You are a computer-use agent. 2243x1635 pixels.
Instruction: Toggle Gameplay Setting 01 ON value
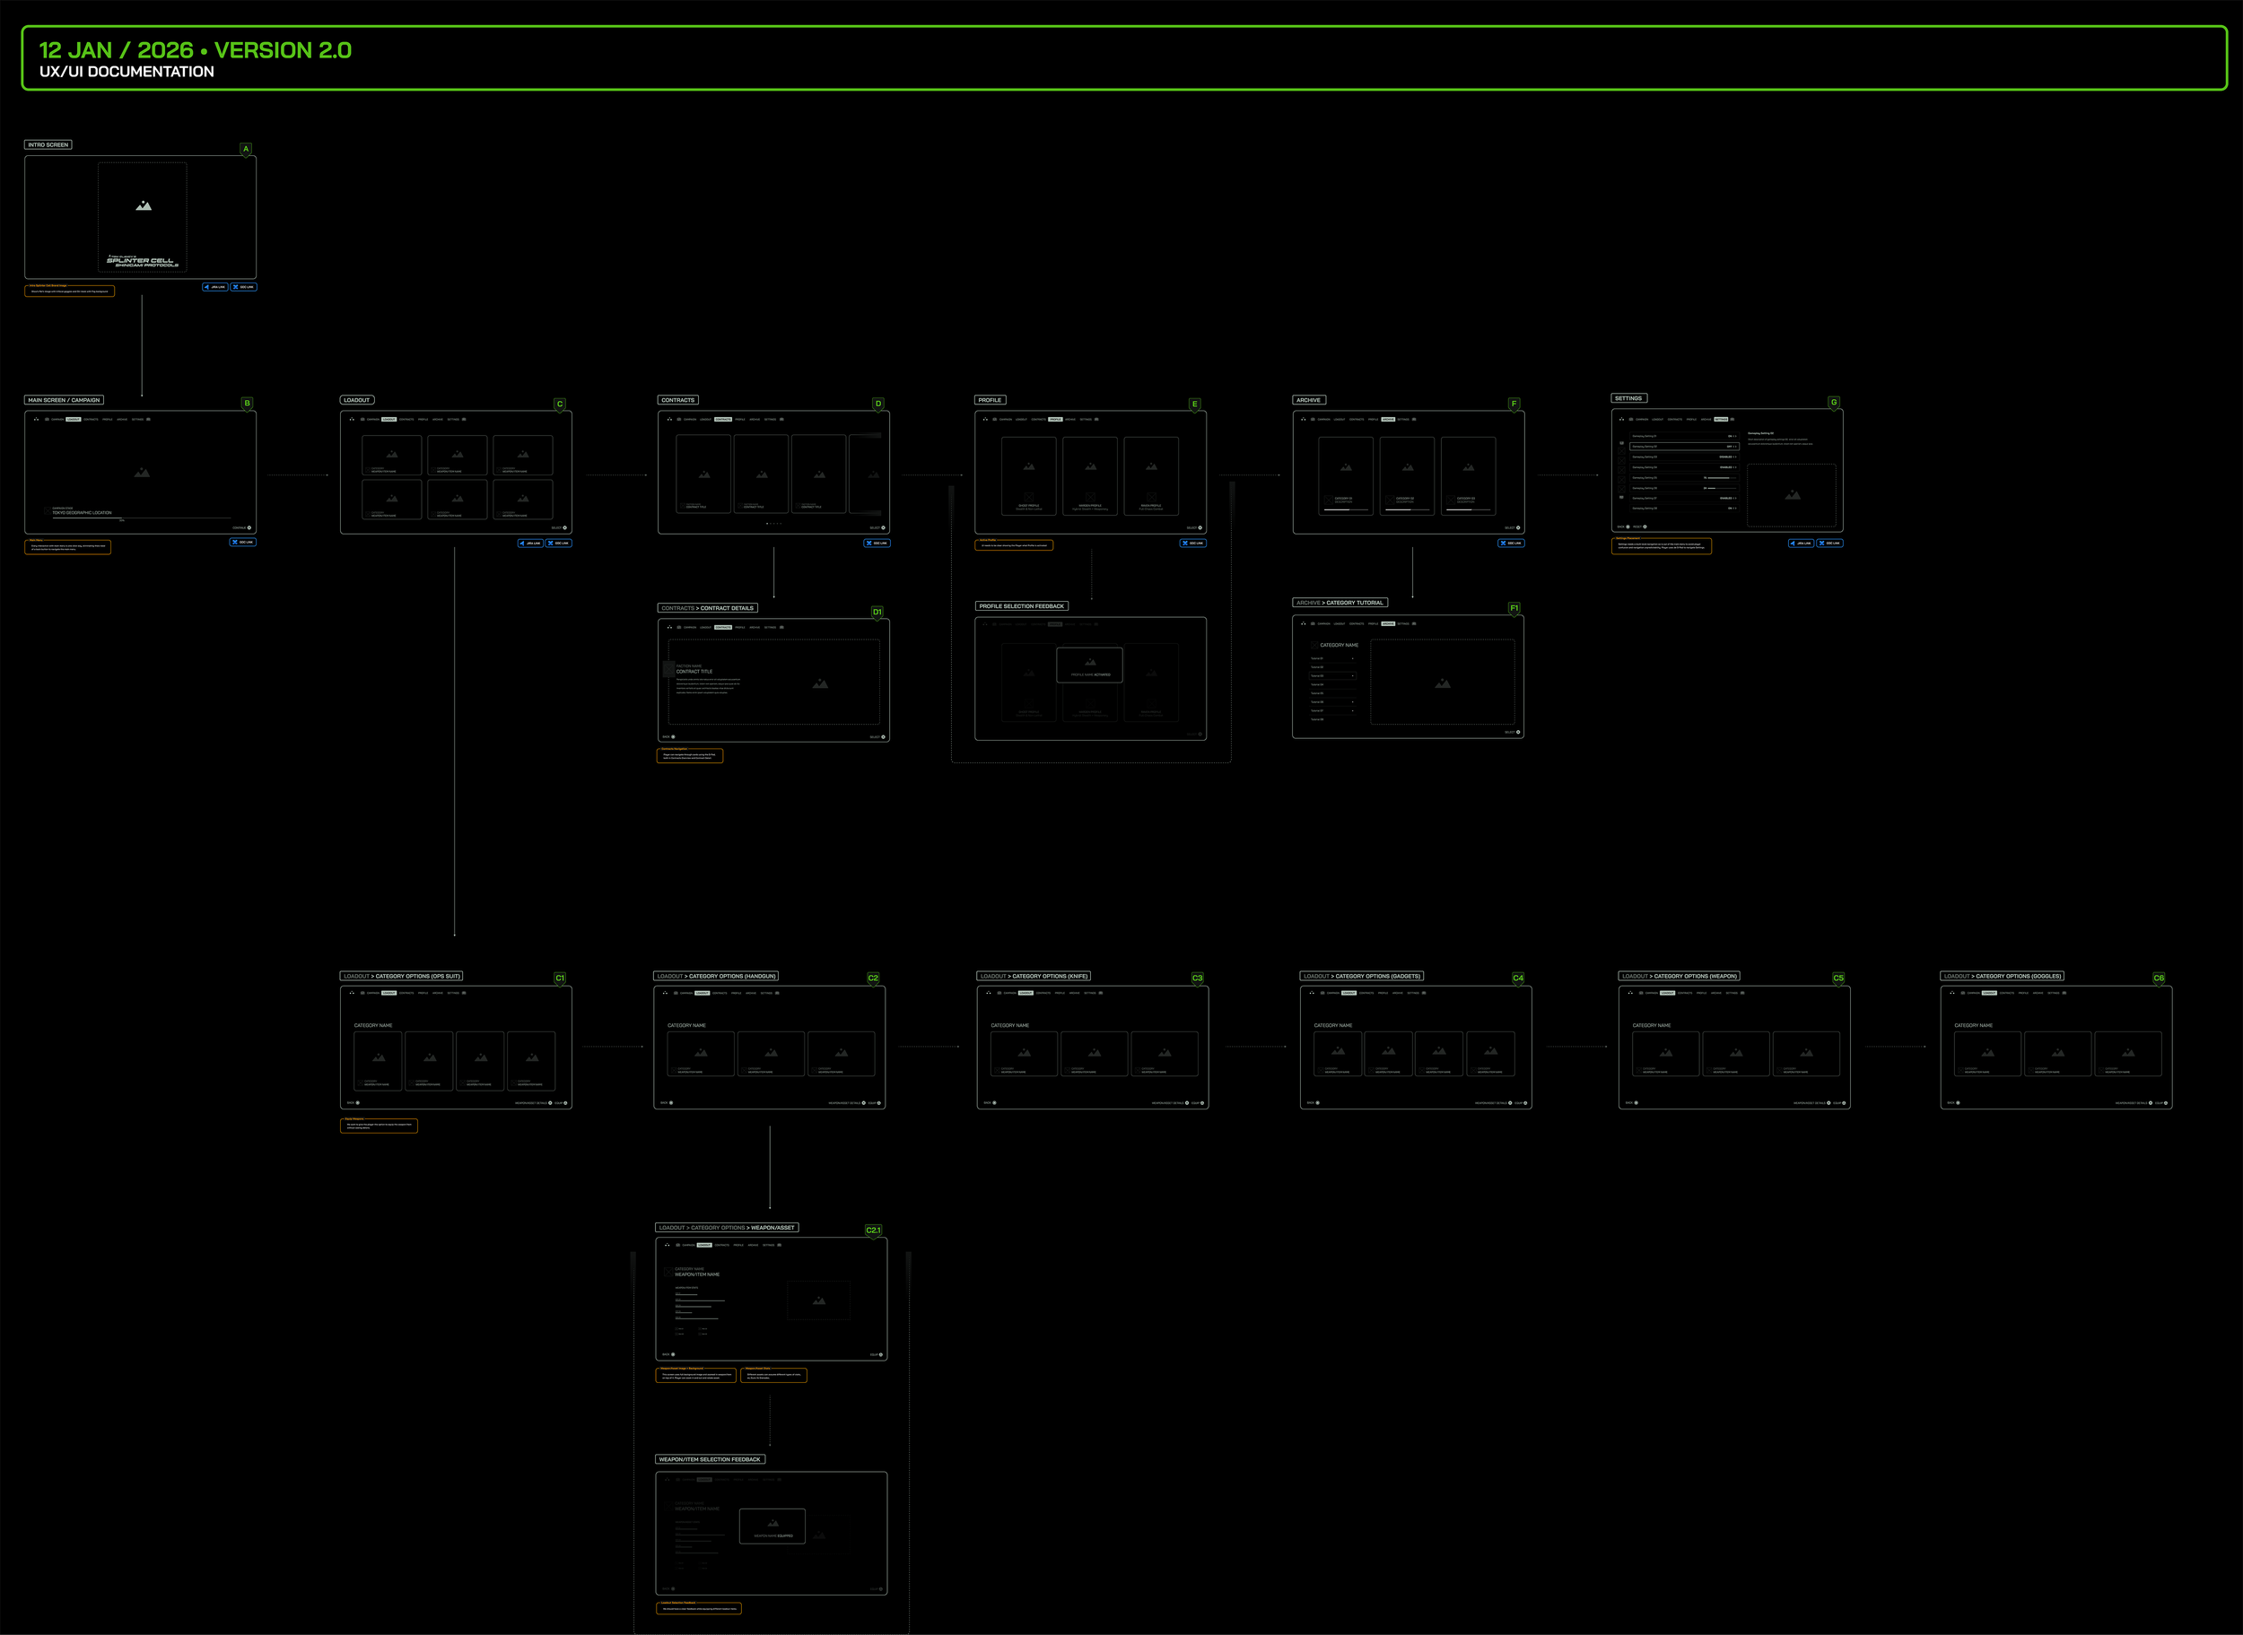(1732, 437)
